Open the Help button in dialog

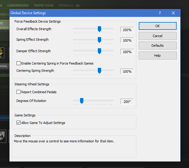point(157,55)
